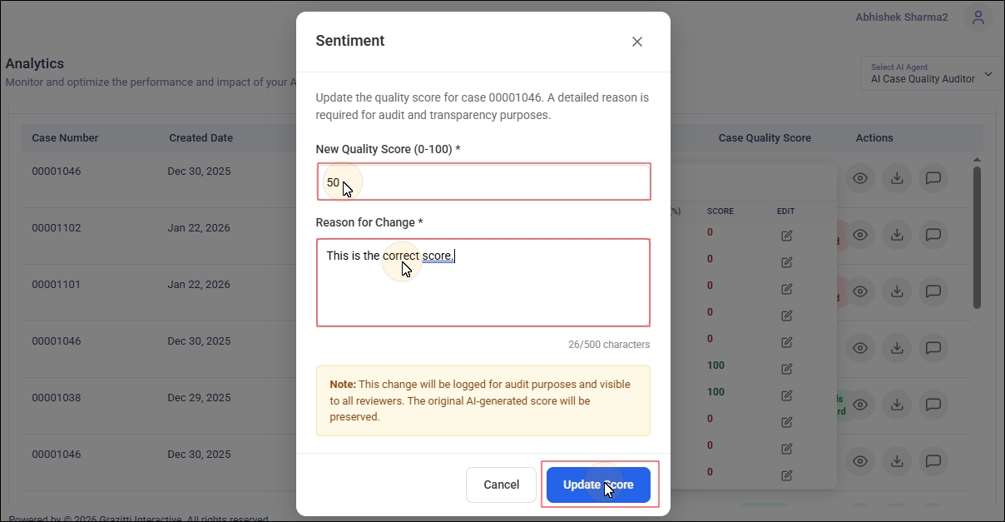Show details for case 00001038
Viewport: 1005px width, 522px height.
(860, 405)
